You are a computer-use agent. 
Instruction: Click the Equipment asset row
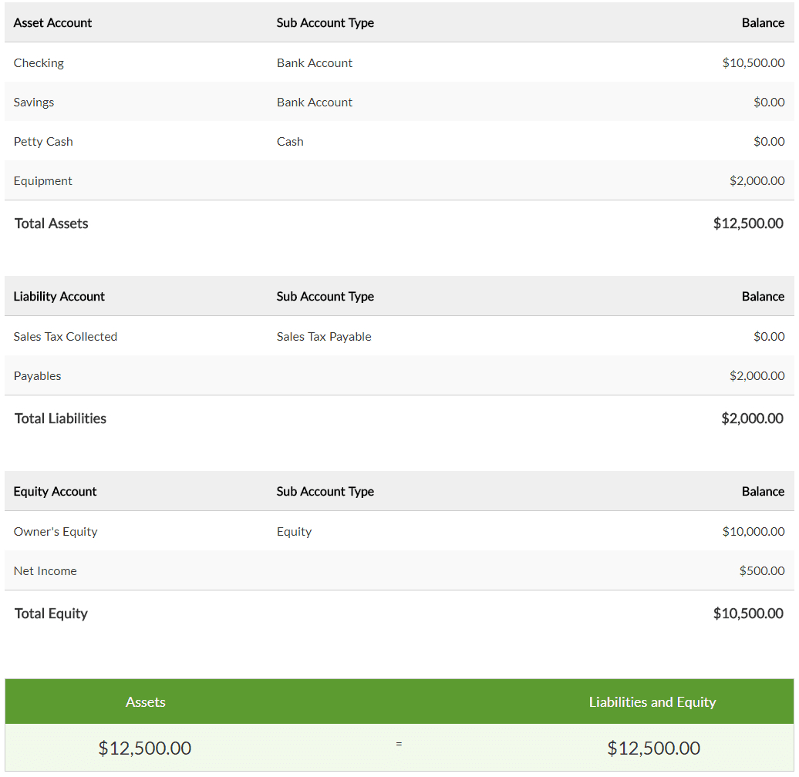43,181
